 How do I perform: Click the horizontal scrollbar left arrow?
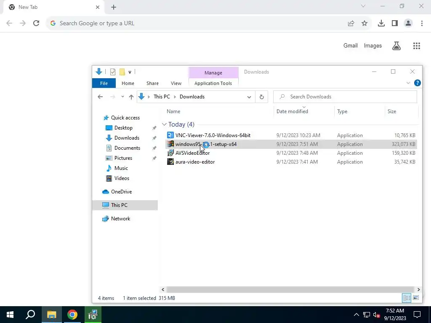[163, 289]
